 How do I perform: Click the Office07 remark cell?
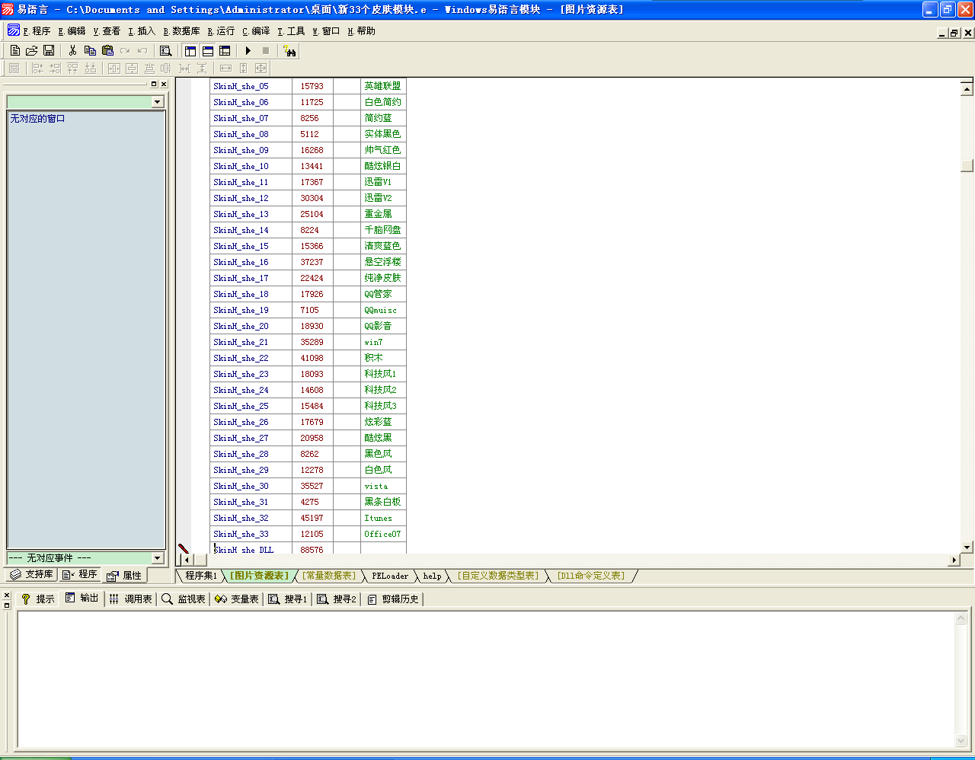(382, 534)
